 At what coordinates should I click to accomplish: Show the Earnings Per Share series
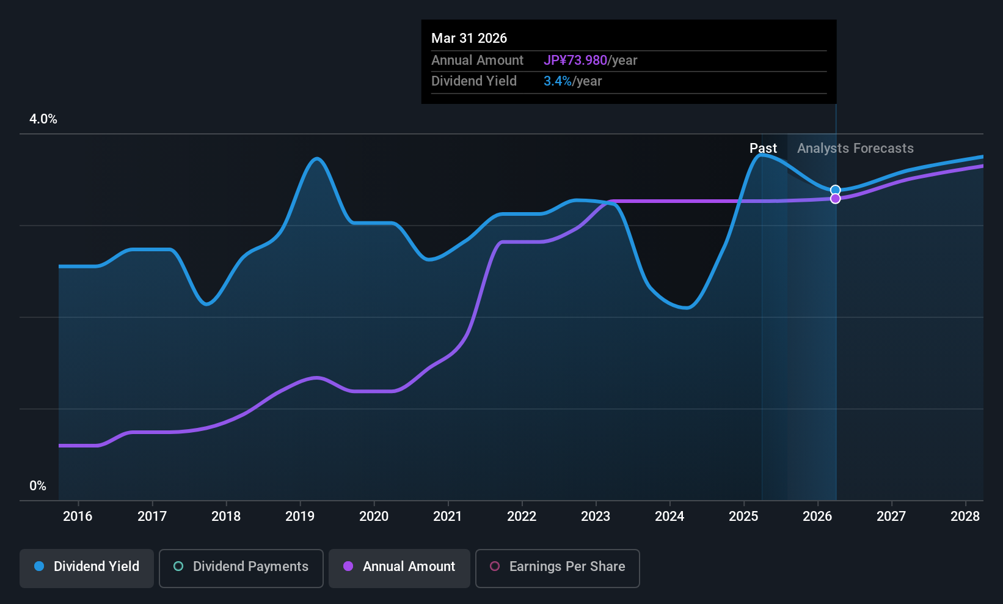coord(557,568)
